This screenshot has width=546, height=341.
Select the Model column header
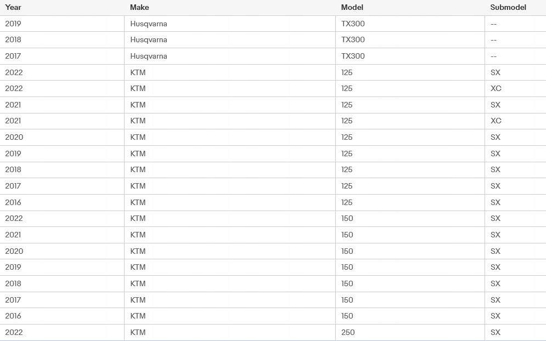(352, 8)
